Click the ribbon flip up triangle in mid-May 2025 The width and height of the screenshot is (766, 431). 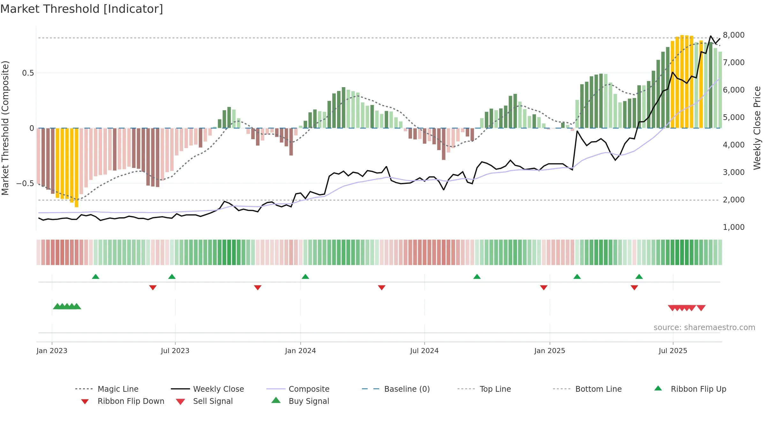639,276
